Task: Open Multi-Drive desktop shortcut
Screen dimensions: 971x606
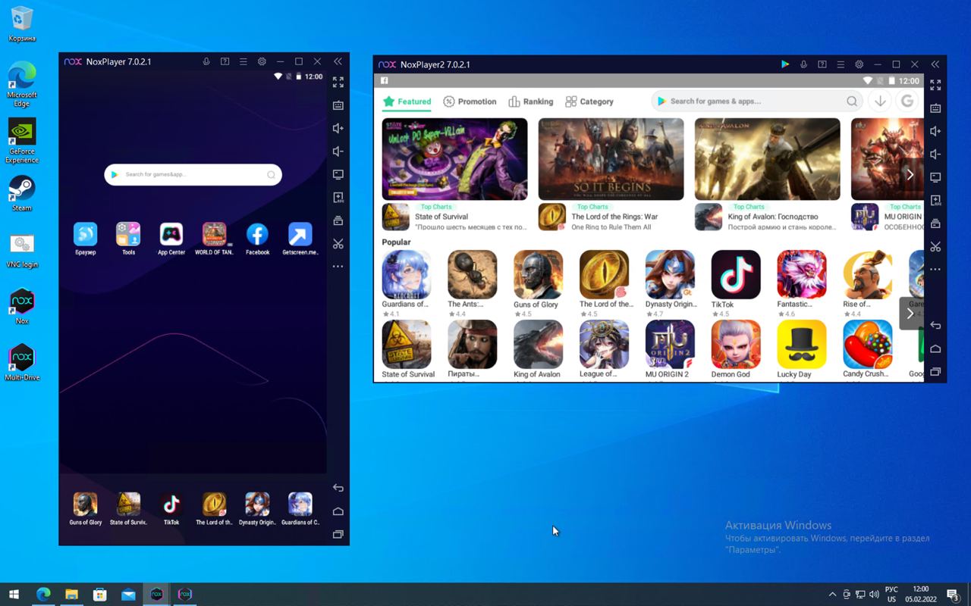Action: point(22,363)
